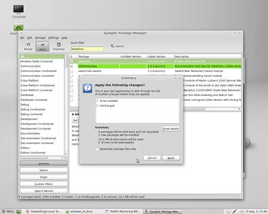Toggle the checkbox for the bibletime package
This screenshot has width=268, height=214.
pyautogui.click(x=71, y=61)
